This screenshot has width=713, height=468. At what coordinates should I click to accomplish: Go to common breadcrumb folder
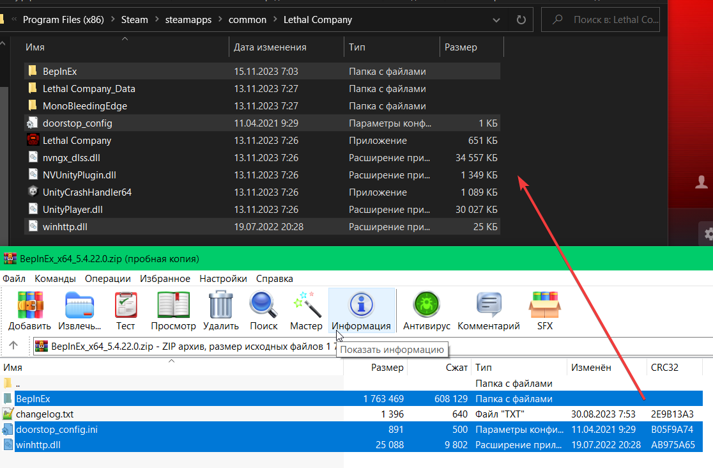click(247, 20)
